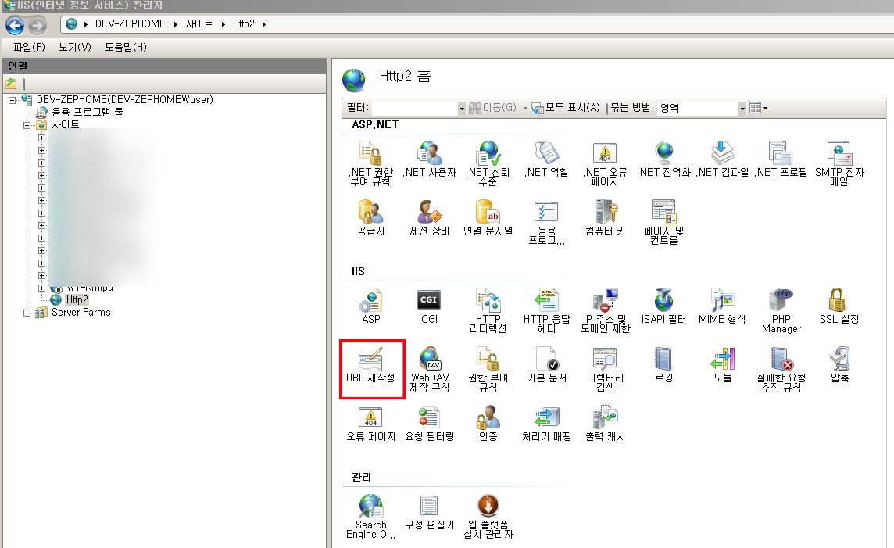Open the .NET 사용자 feature
Viewport: 894px width, 548px height.
pos(430,159)
